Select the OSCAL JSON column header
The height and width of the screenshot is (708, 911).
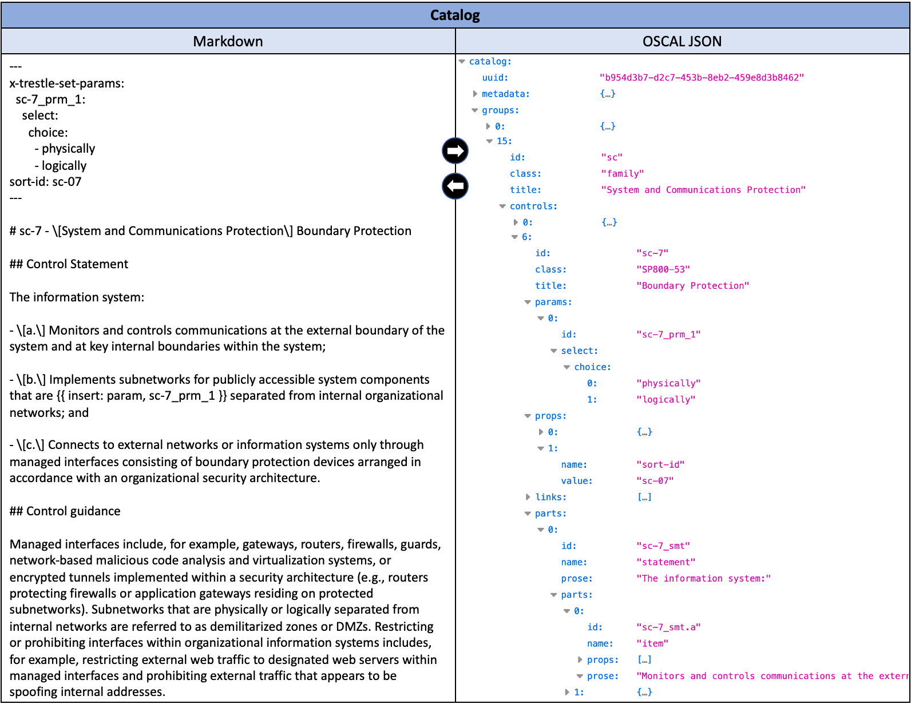click(682, 41)
